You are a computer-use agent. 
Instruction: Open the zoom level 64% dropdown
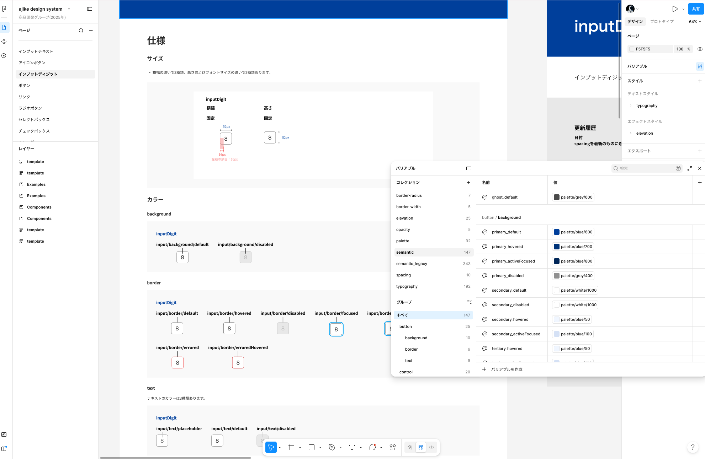(695, 22)
